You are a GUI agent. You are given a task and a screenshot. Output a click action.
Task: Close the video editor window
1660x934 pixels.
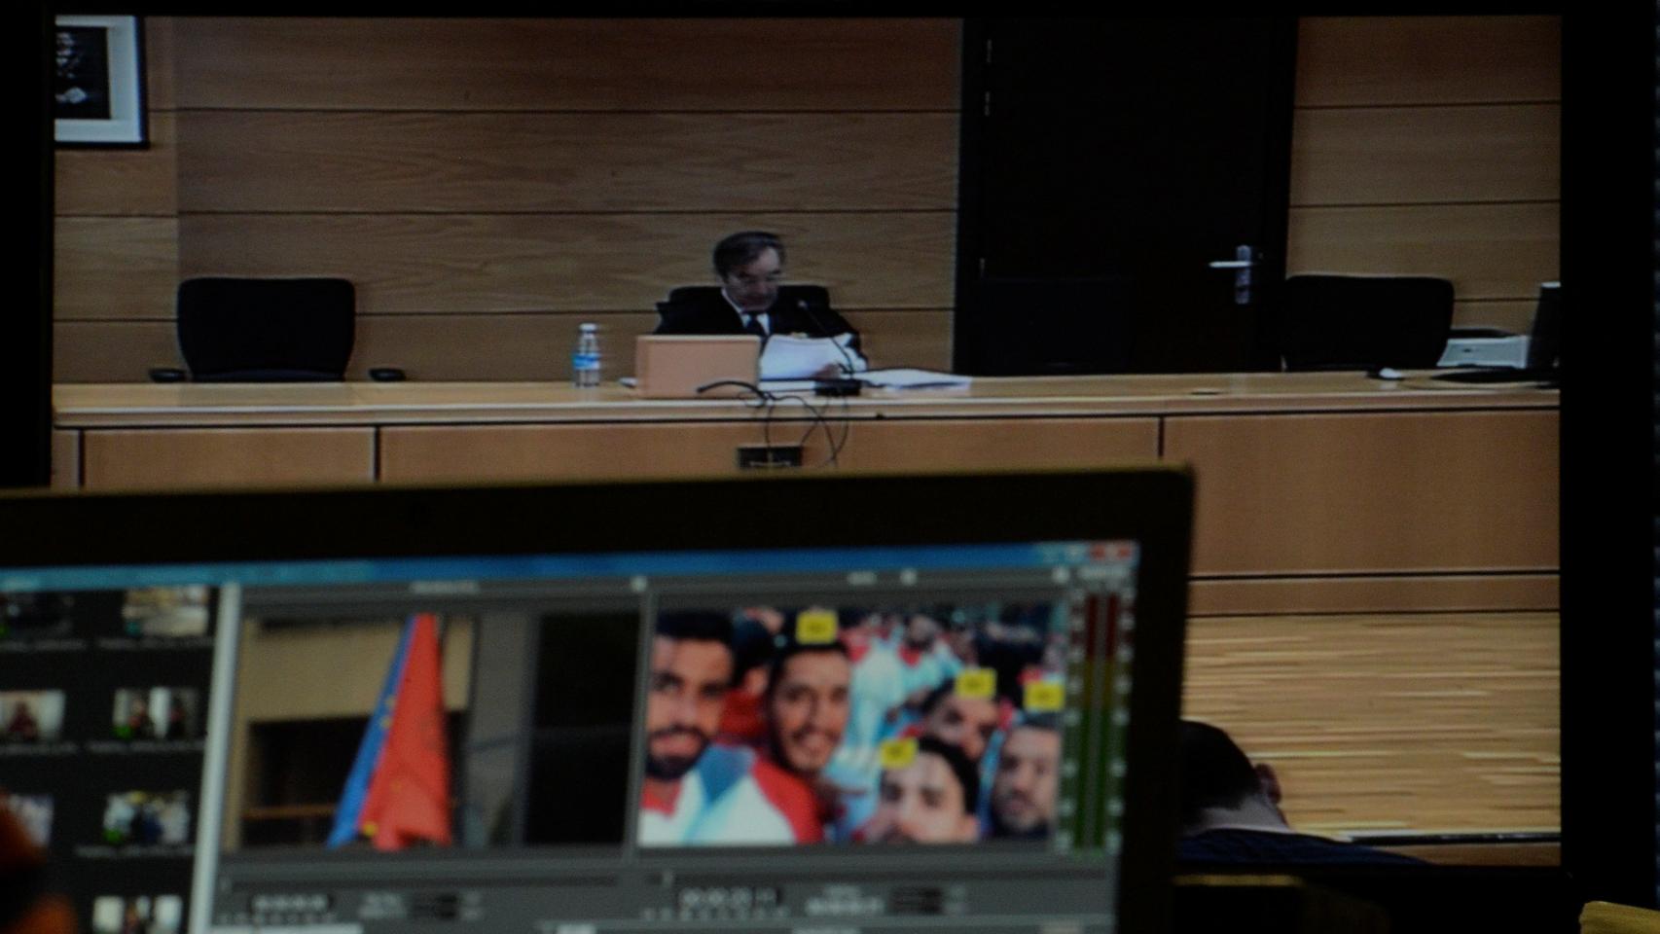(1120, 553)
